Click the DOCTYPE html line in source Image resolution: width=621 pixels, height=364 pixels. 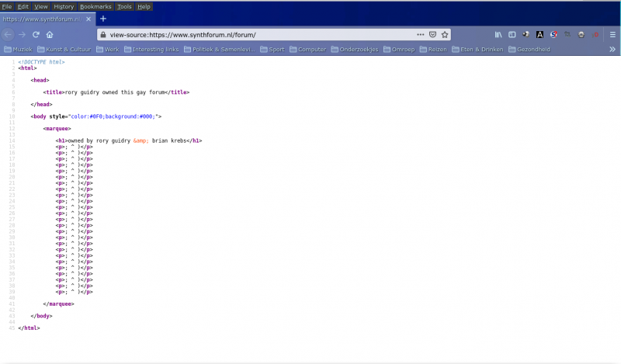click(41, 62)
